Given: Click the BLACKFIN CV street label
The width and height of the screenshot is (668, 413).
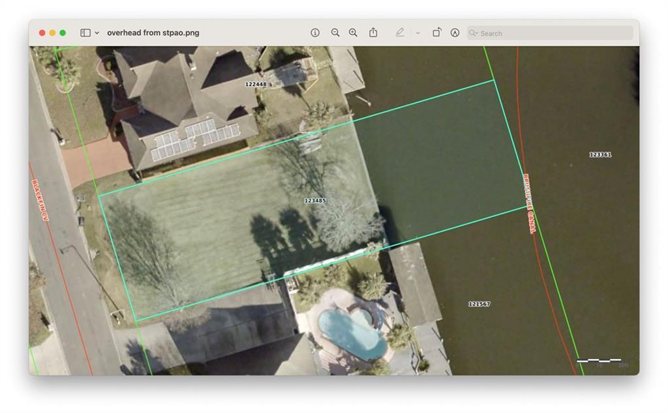Looking at the screenshot, I should 40,200.
